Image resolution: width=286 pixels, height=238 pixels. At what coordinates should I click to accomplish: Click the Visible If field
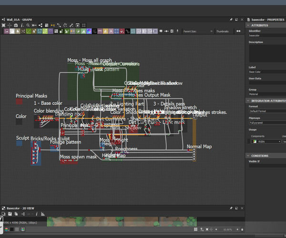(267, 166)
